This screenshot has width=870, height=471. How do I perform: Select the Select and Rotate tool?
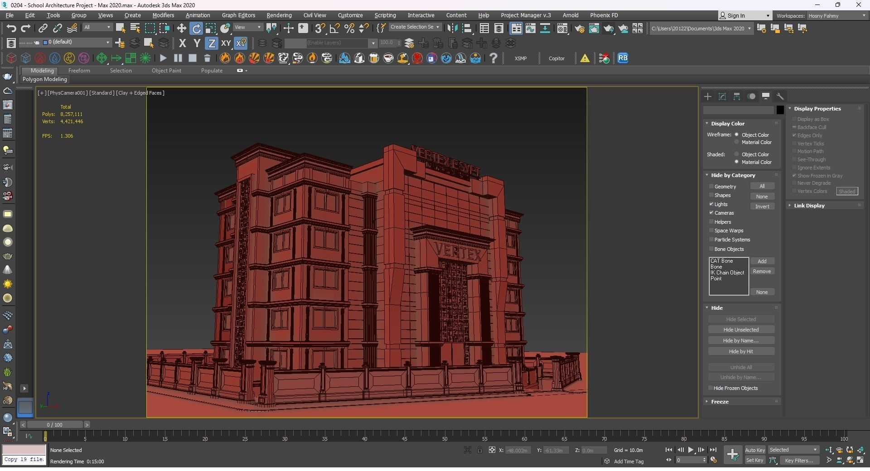[x=196, y=29]
